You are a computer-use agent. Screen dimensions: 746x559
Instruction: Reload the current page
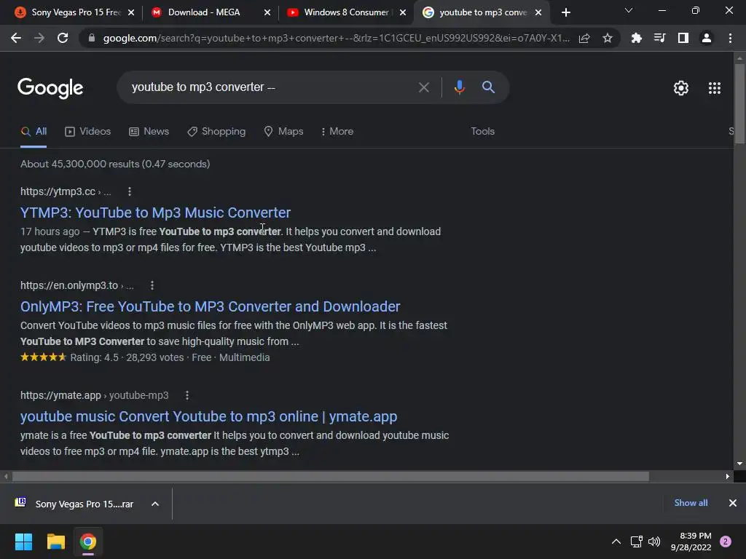[63, 38]
